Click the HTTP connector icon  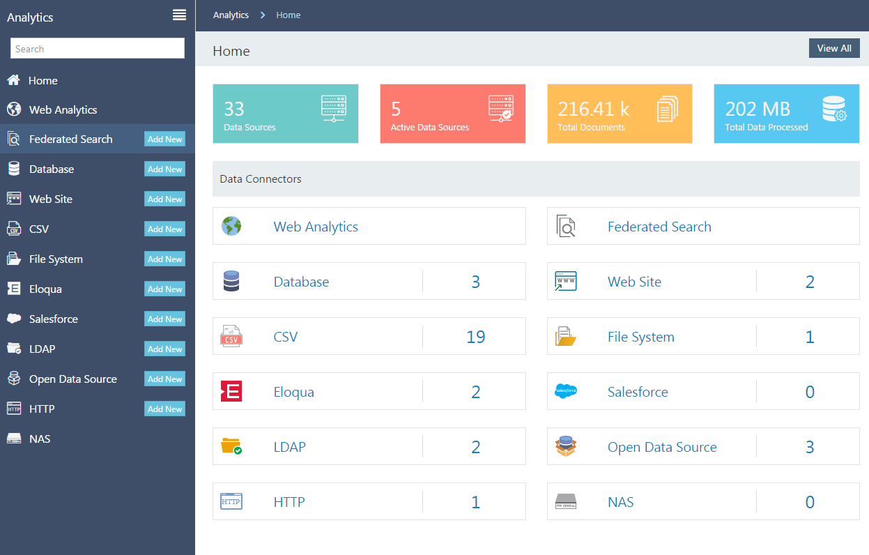pos(231,501)
